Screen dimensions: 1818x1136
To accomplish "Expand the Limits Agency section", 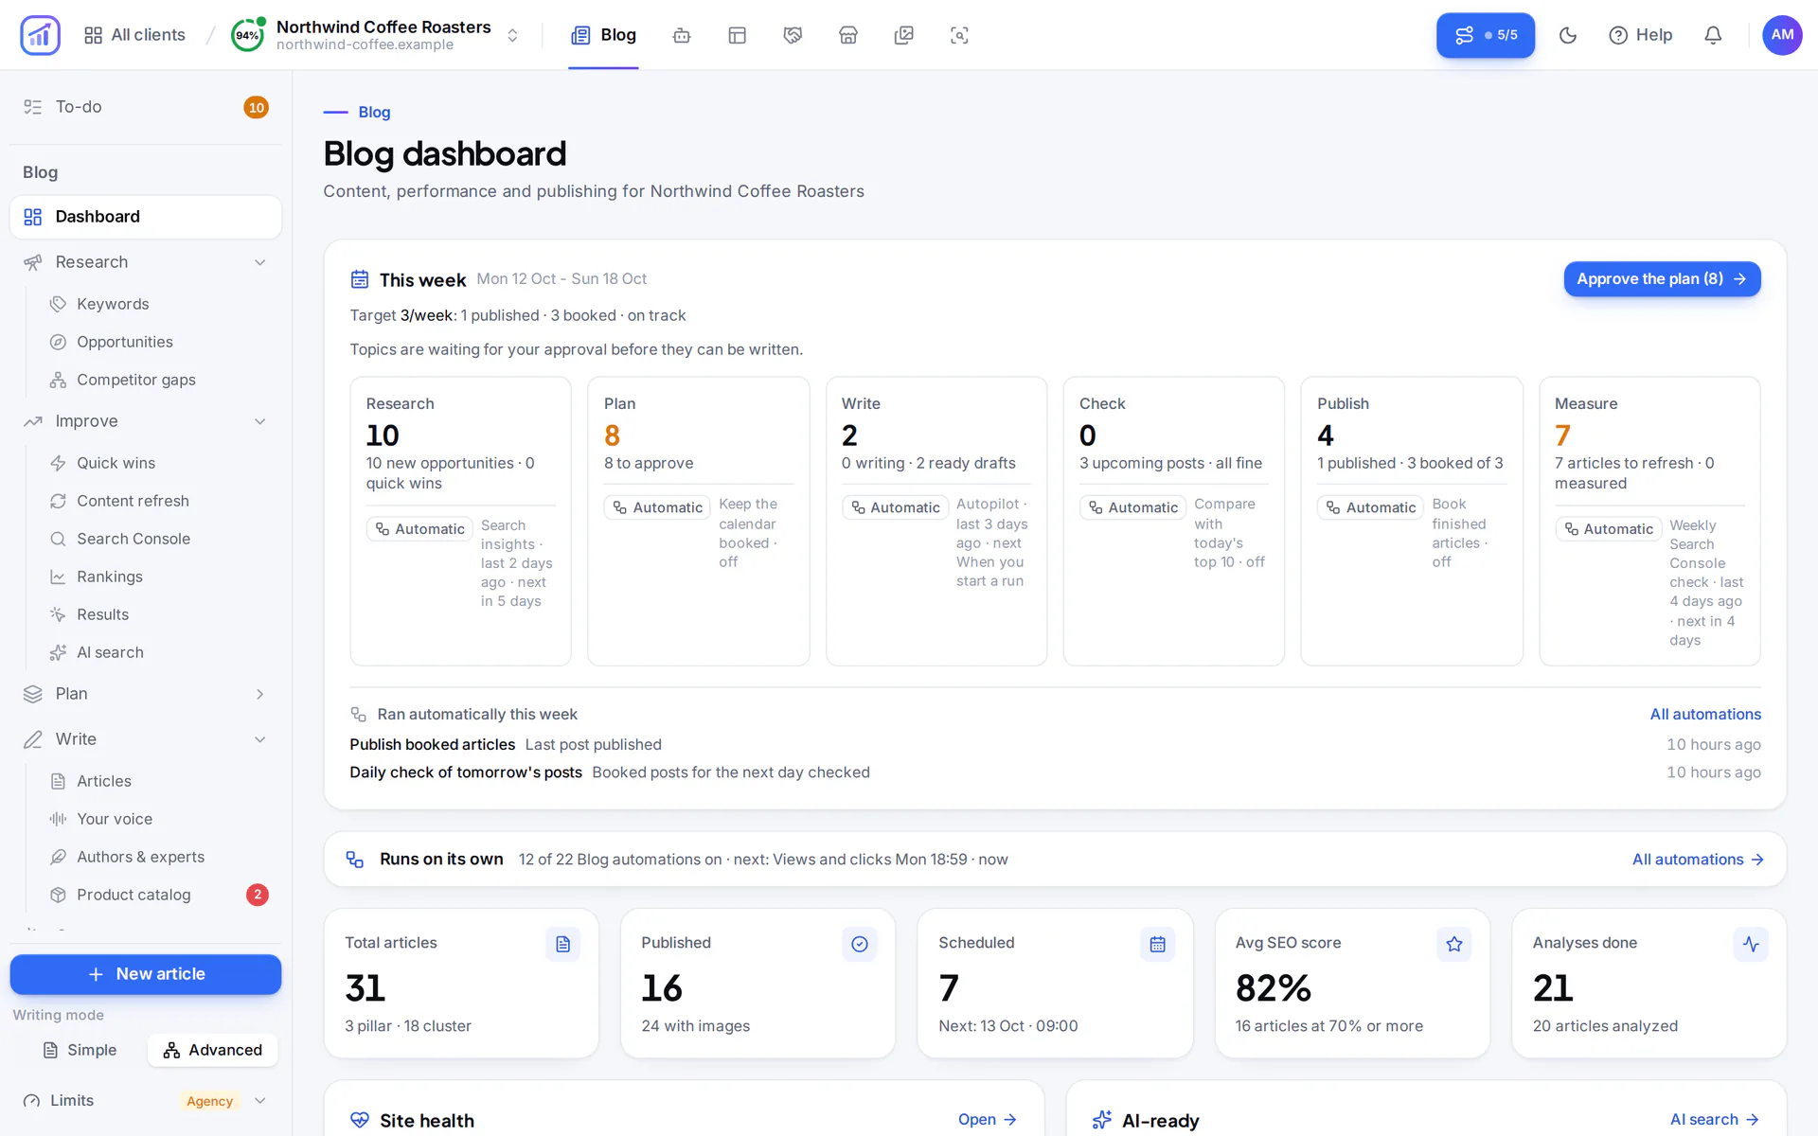I will pos(146,1101).
